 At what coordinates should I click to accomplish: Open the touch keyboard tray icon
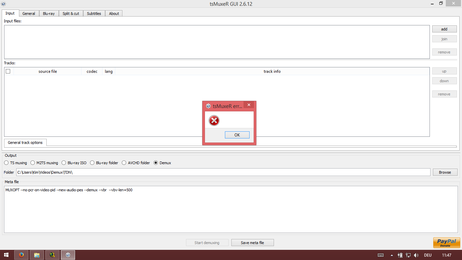[380, 255]
